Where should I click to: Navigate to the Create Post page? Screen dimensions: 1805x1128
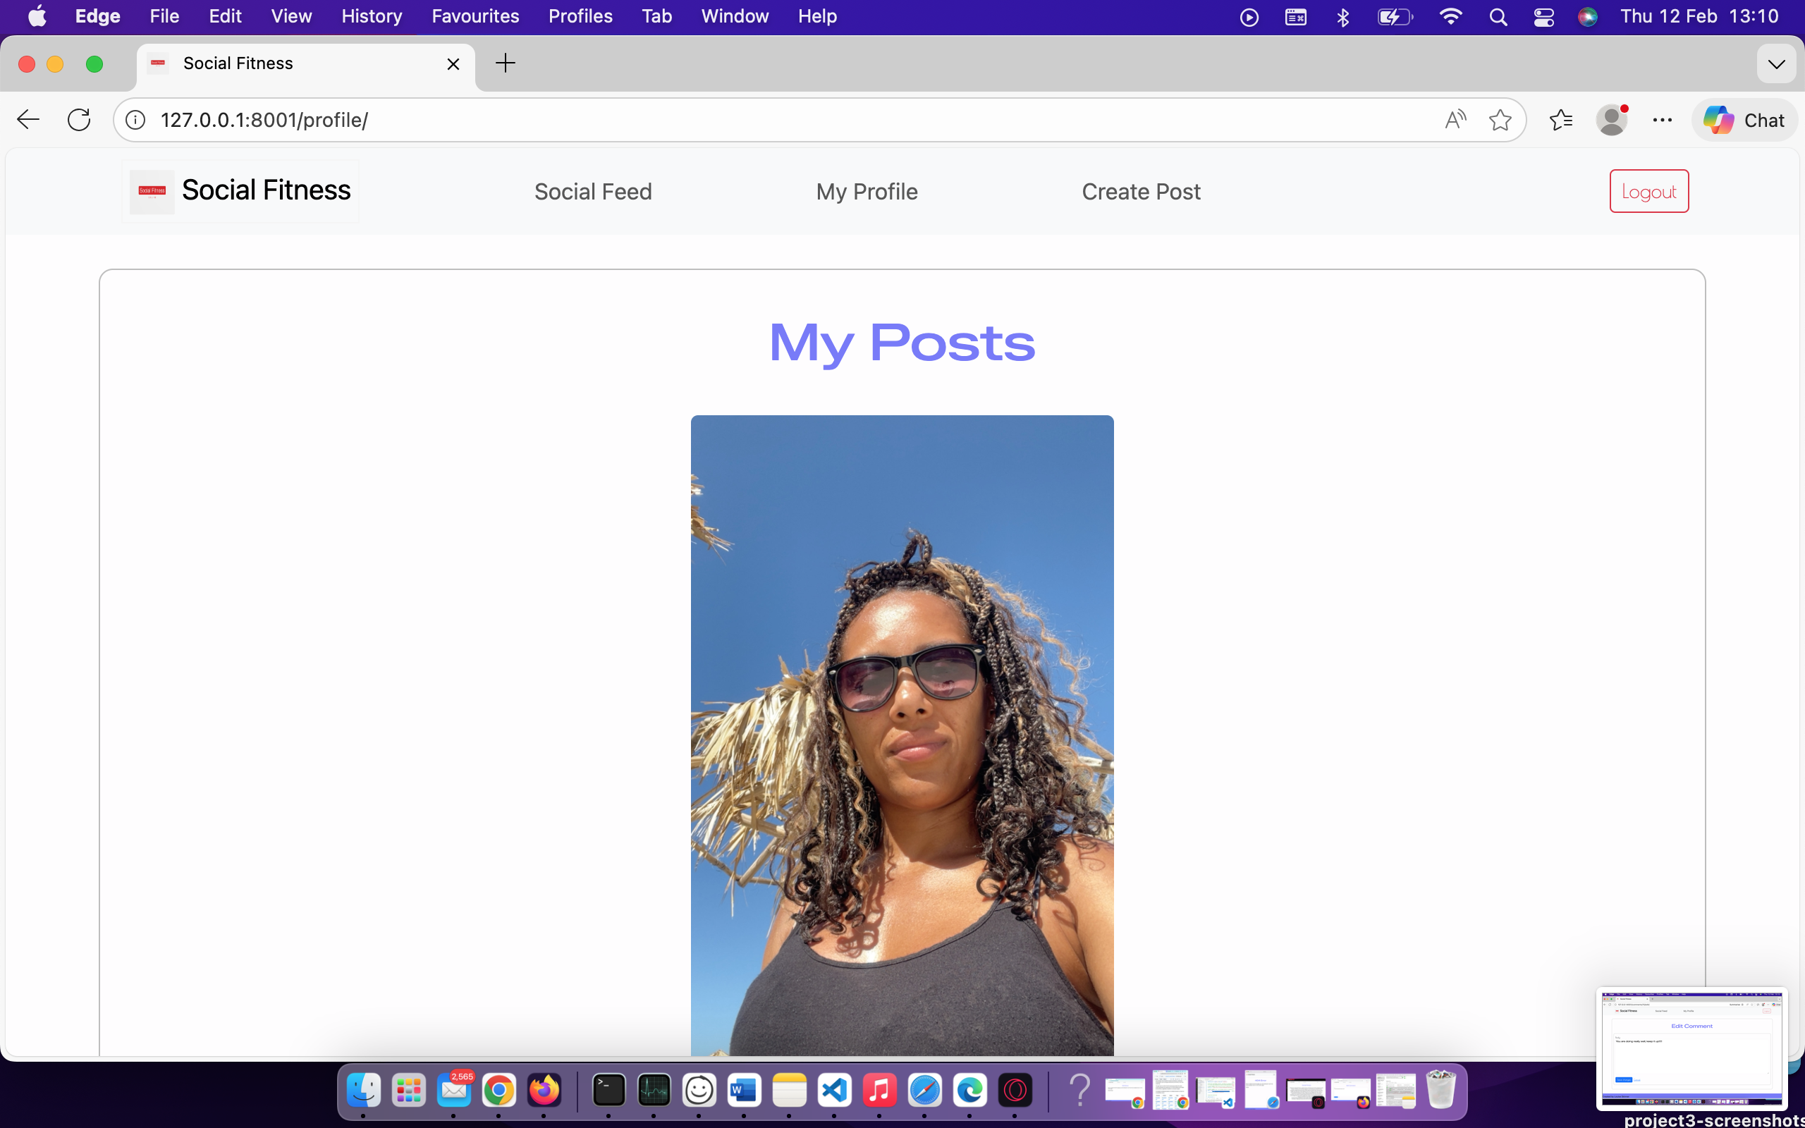pos(1140,191)
